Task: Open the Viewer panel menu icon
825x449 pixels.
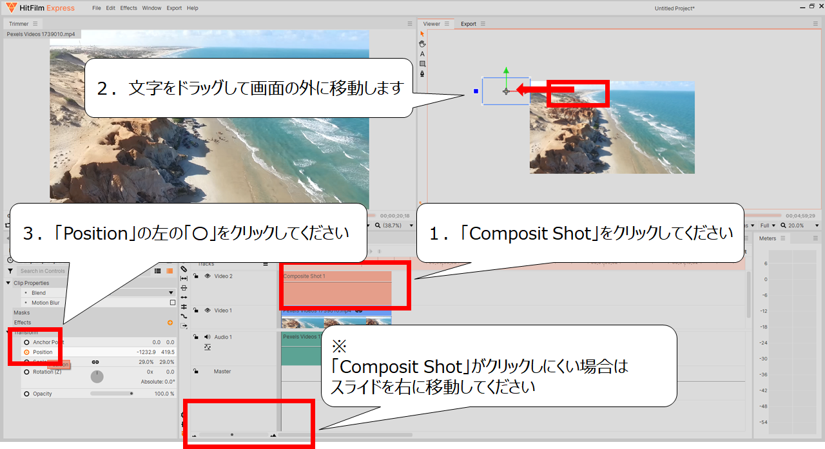Action: (447, 24)
